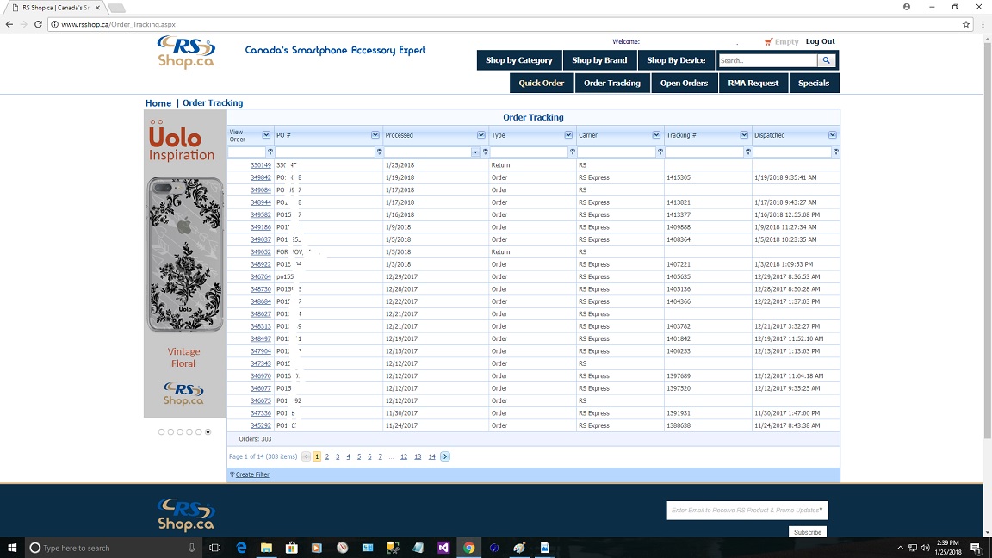Screen dimensions: 992x558
Task: Open the Action Center notification icon
Action: coord(976,548)
